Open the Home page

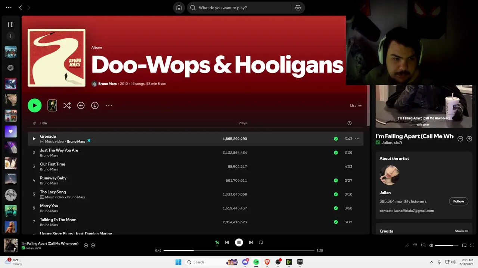pyautogui.click(x=179, y=7)
